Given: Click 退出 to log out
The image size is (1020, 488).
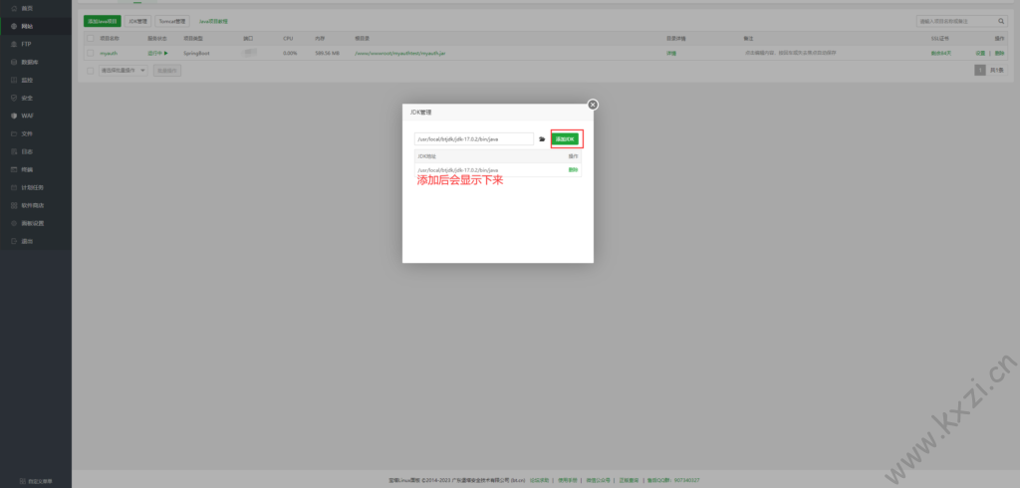Looking at the screenshot, I should [x=27, y=241].
